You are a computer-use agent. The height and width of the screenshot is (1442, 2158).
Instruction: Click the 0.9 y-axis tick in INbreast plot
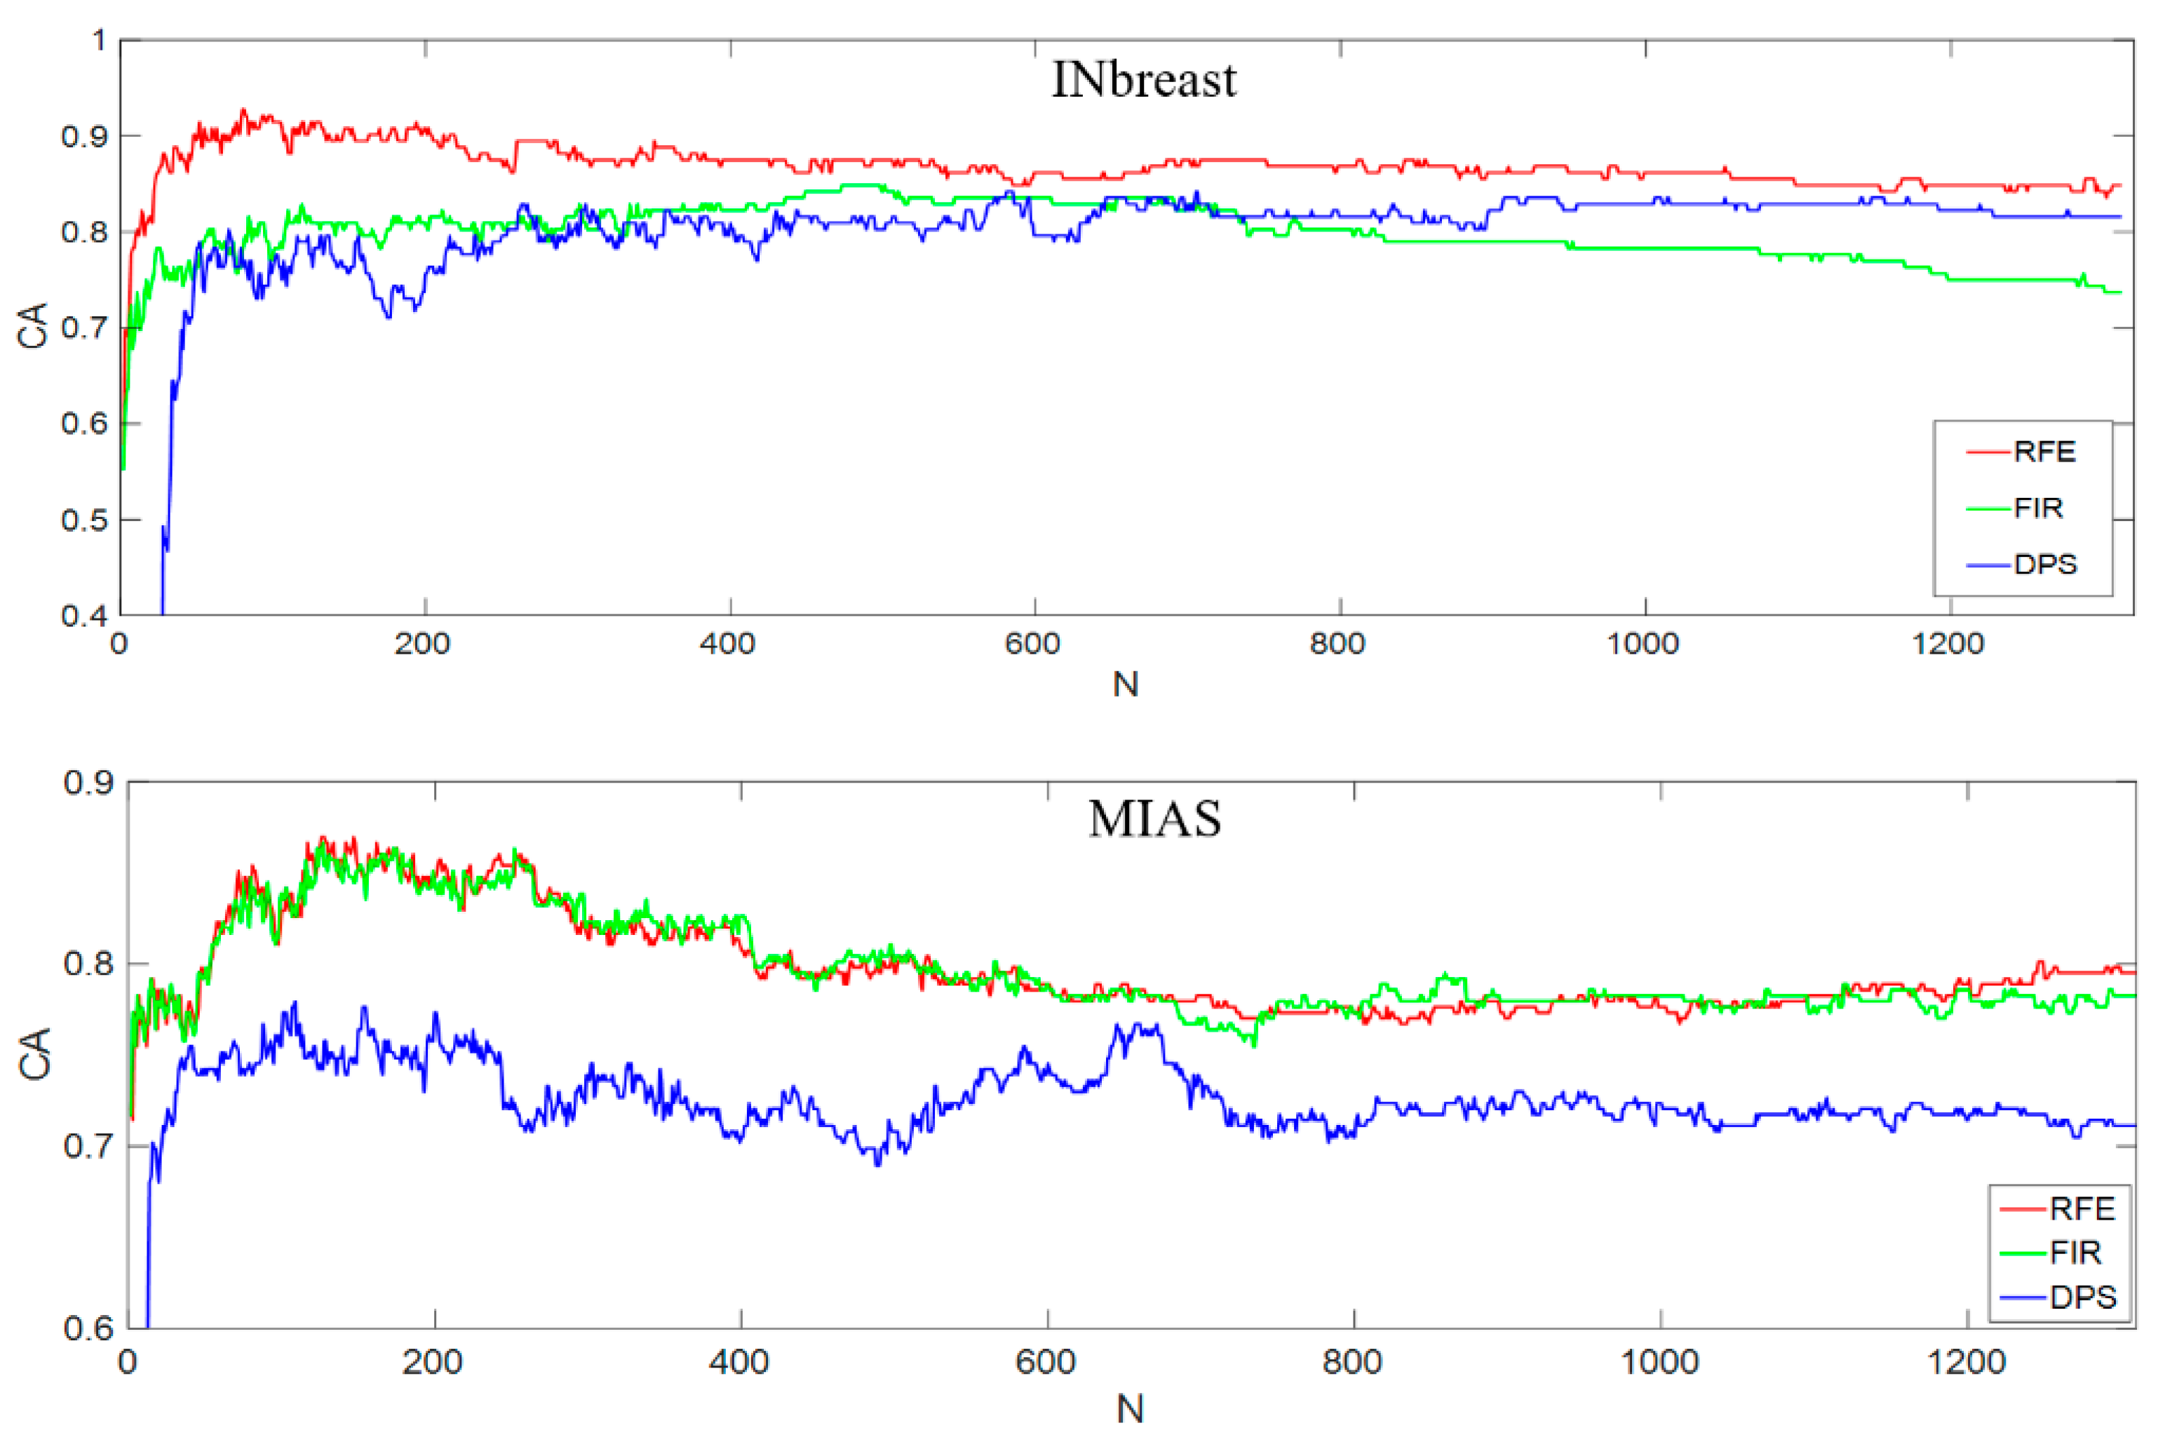point(85,137)
